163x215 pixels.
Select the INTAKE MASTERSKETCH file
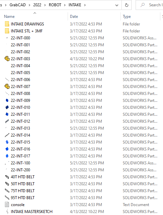pos(32,212)
